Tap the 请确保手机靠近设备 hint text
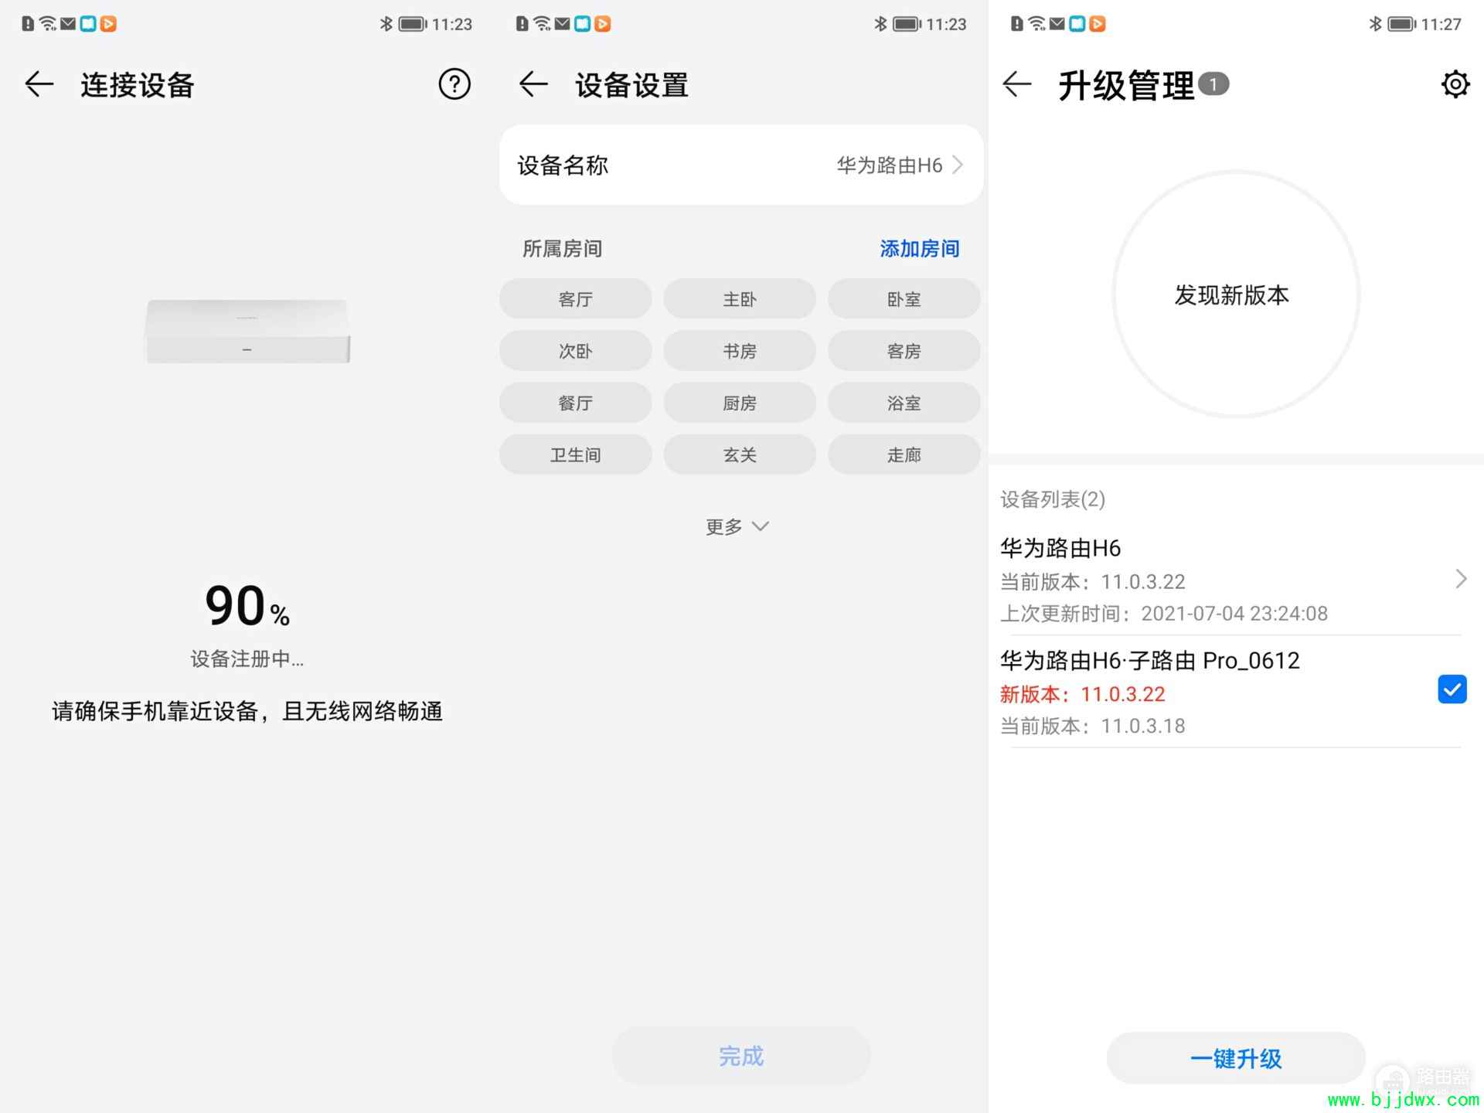Screen dimensions: 1484x1113 (247, 711)
